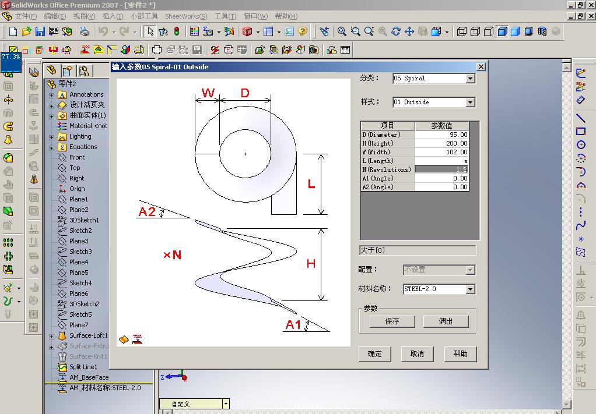Image resolution: width=596 pixels, height=414 pixels.
Task: Expand the Surface-Loft1 tree node
Action: [x=52, y=337]
